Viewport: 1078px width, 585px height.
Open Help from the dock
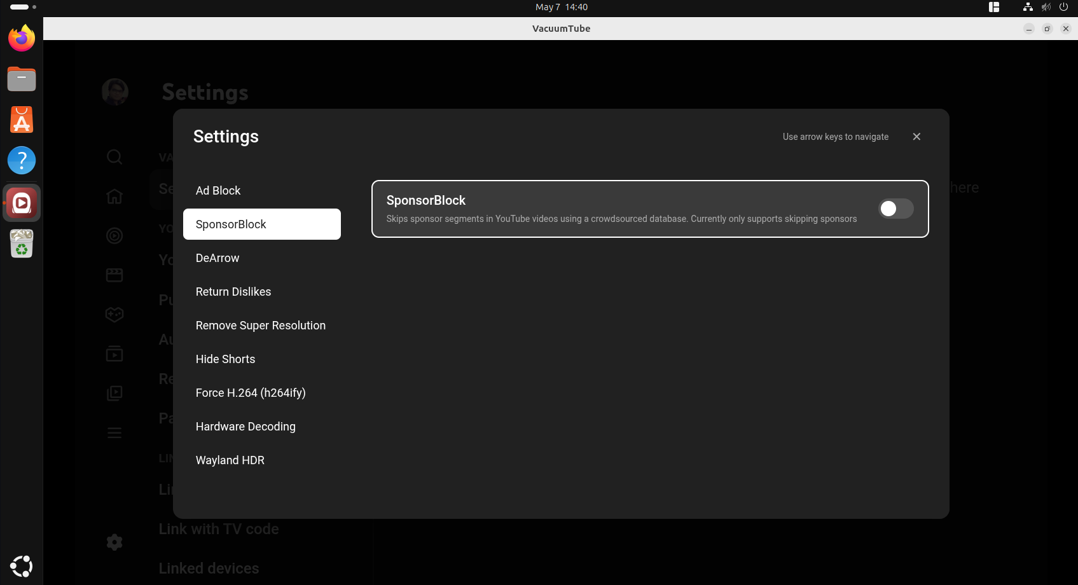click(22, 160)
